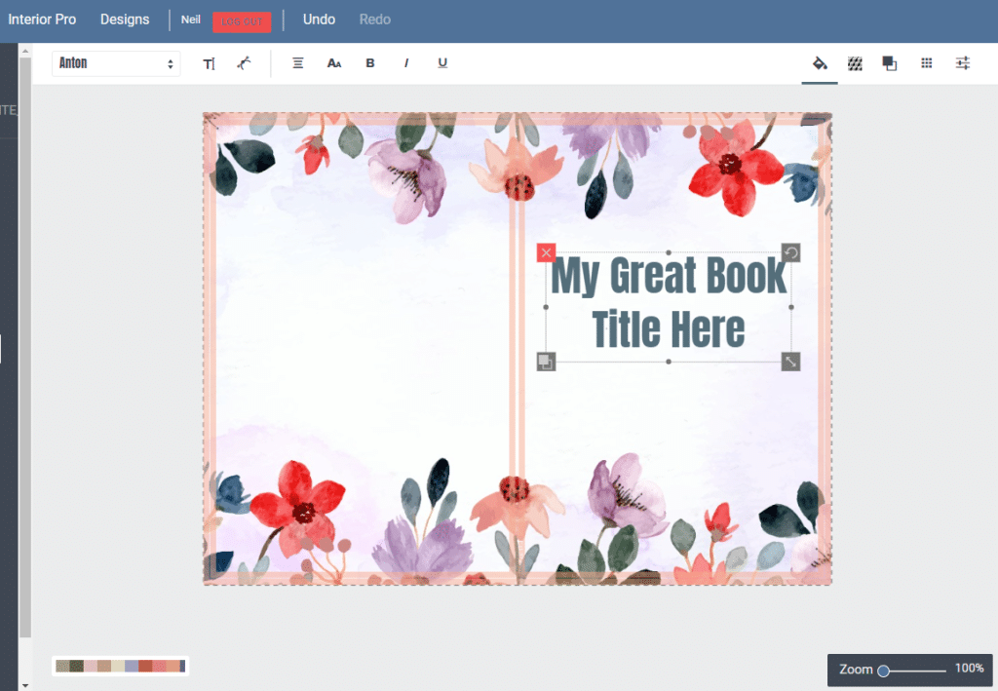998x691 pixels.
Task: Open the text alignment options
Action: (x=297, y=62)
